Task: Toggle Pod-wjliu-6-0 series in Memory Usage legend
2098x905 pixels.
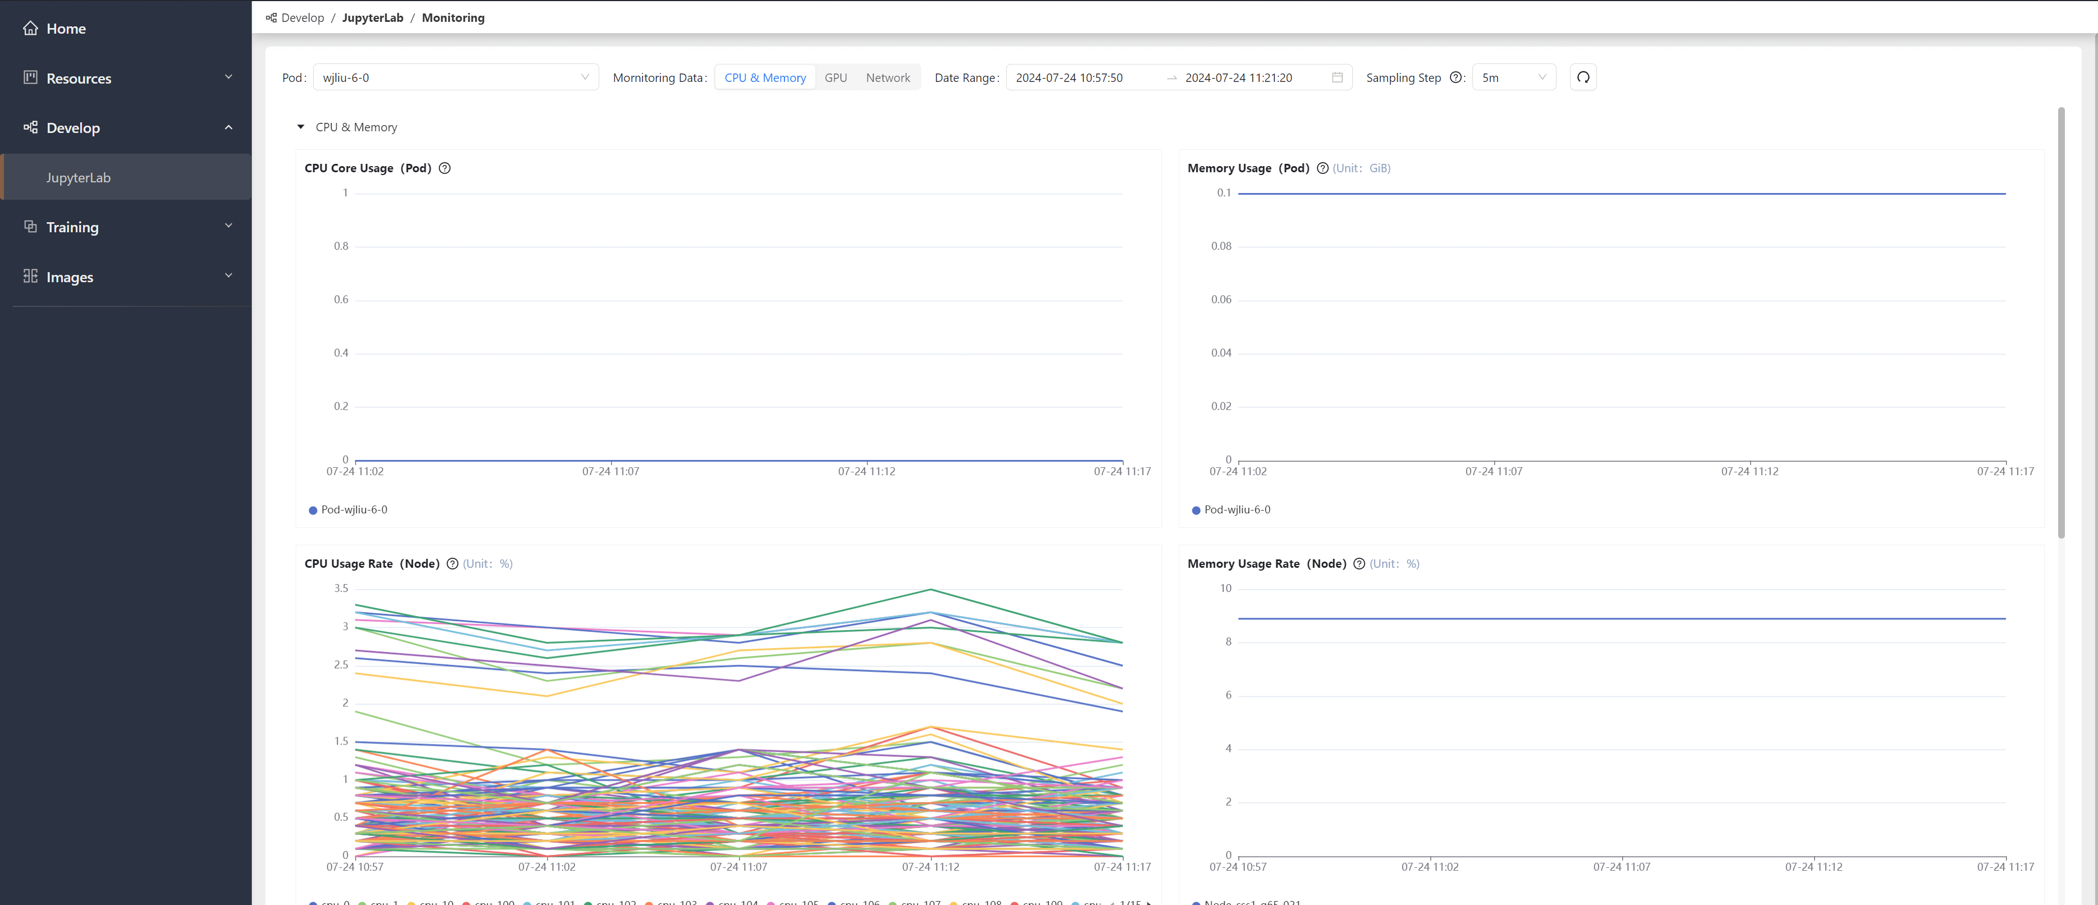Action: [1231, 510]
